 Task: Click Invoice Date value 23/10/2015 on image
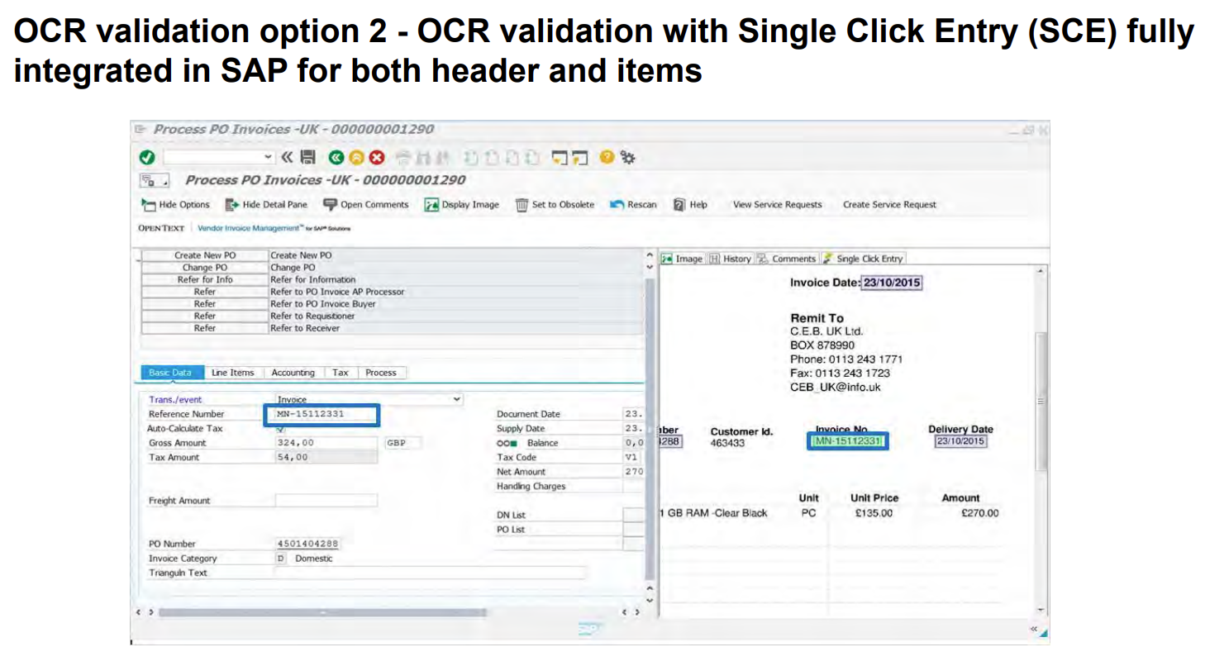[892, 283]
